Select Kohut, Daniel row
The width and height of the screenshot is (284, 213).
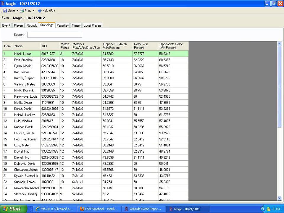point(96,109)
